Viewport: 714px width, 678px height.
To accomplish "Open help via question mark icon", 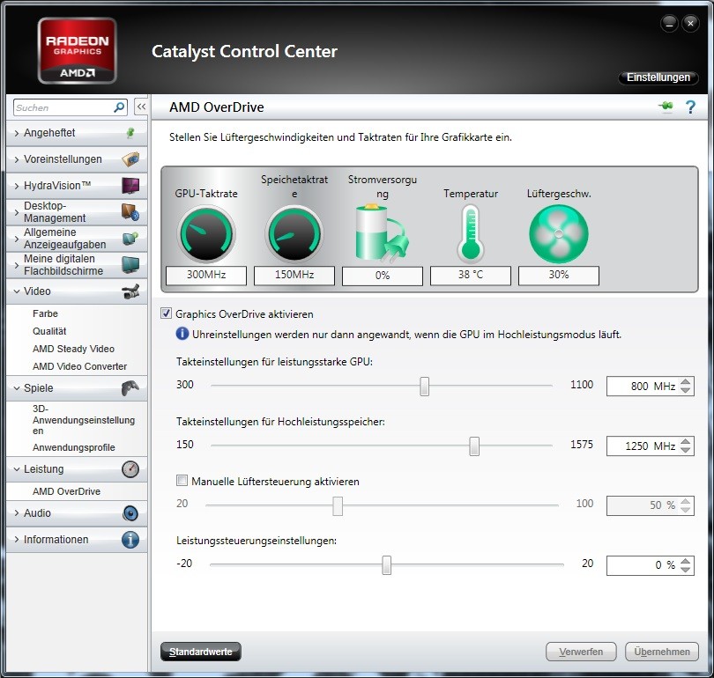I will [690, 107].
